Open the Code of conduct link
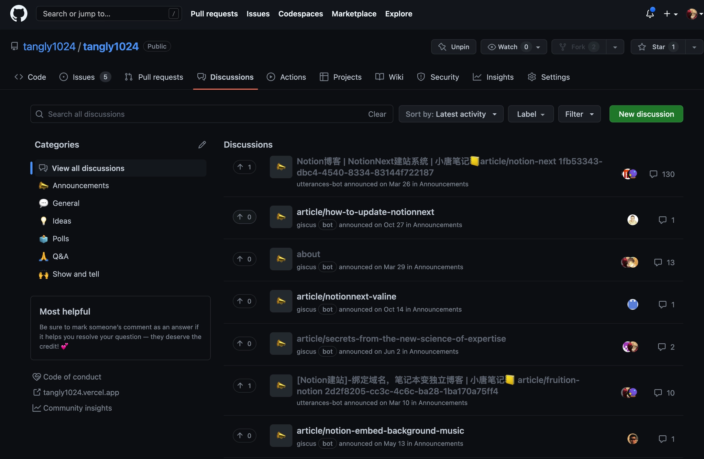704x459 pixels. pyautogui.click(x=67, y=377)
